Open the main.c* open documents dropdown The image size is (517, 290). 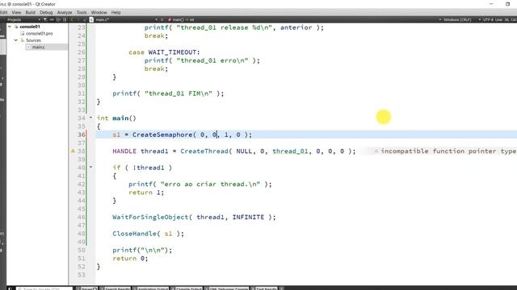pyautogui.click(x=127, y=19)
